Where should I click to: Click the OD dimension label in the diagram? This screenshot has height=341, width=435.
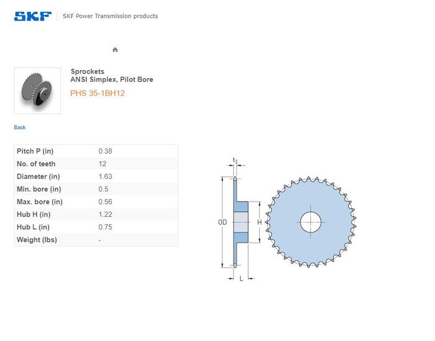[221, 222]
